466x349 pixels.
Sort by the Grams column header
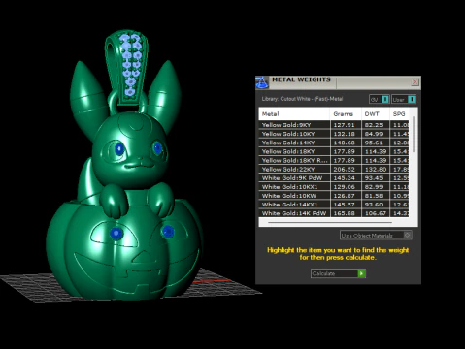pyautogui.click(x=346, y=114)
